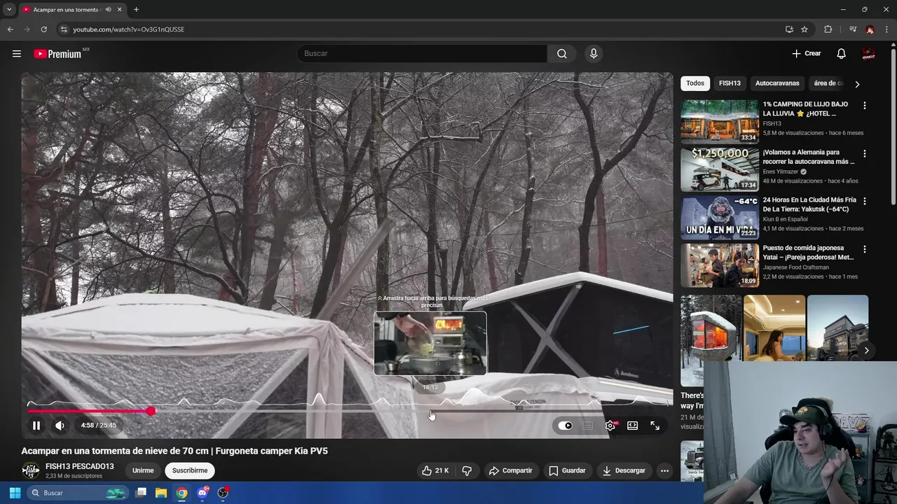Open the Chrome profile avatar
This screenshot has height=504, width=897.
pyautogui.click(x=870, y=29)
